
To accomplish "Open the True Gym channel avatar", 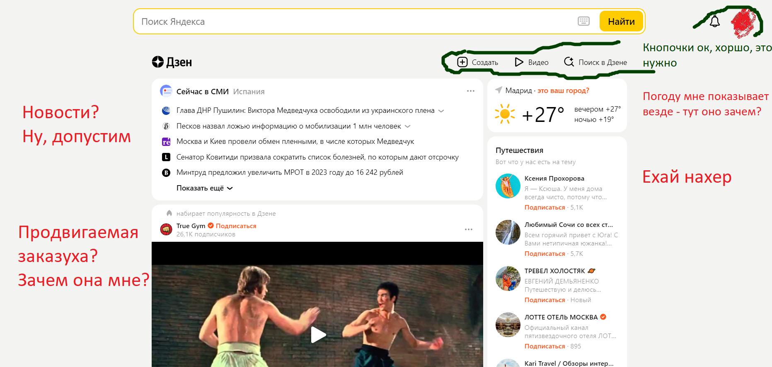I will pos(166,229).
